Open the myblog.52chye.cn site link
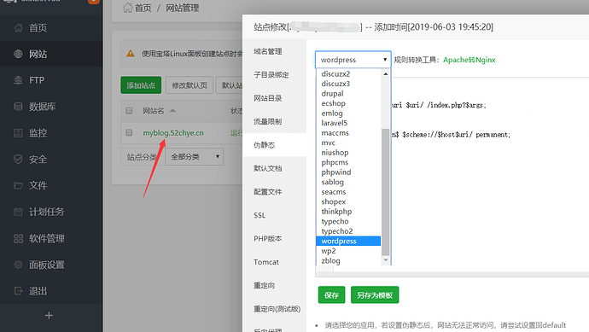The image size is (589, 332). tap(173, 132)
